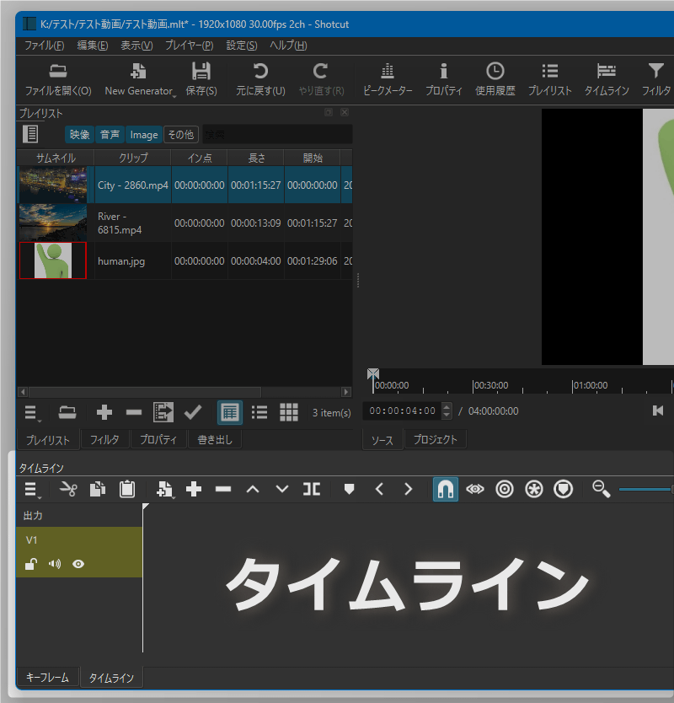Open フィルタ panel from main toolbar
Viewport: 674px width, 703px height.
pyautogui.click(x=656, y=80)
